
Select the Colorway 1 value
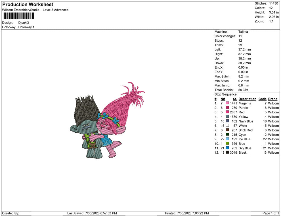click(x=26, y=27)
